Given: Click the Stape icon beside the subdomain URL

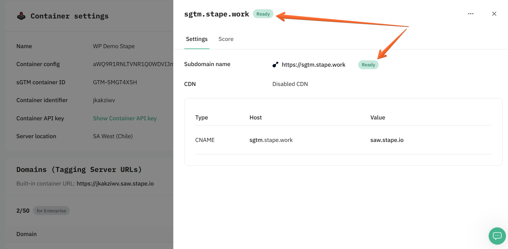Looking at the screenshot, I should pos(275,65).
